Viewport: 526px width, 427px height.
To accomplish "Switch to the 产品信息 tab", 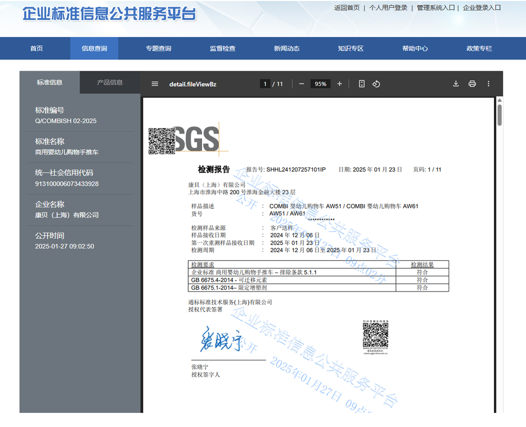I will pyautogui.click(x=110, y=82).
